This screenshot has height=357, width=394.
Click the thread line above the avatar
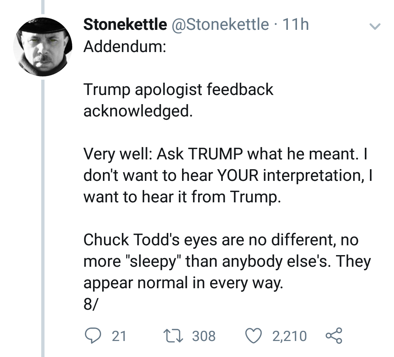pos(43,7)
